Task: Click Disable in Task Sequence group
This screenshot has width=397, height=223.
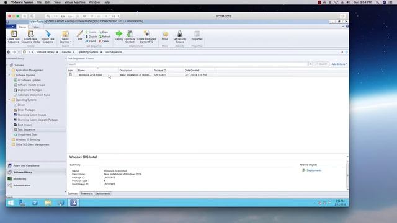Action: [91, 37]
